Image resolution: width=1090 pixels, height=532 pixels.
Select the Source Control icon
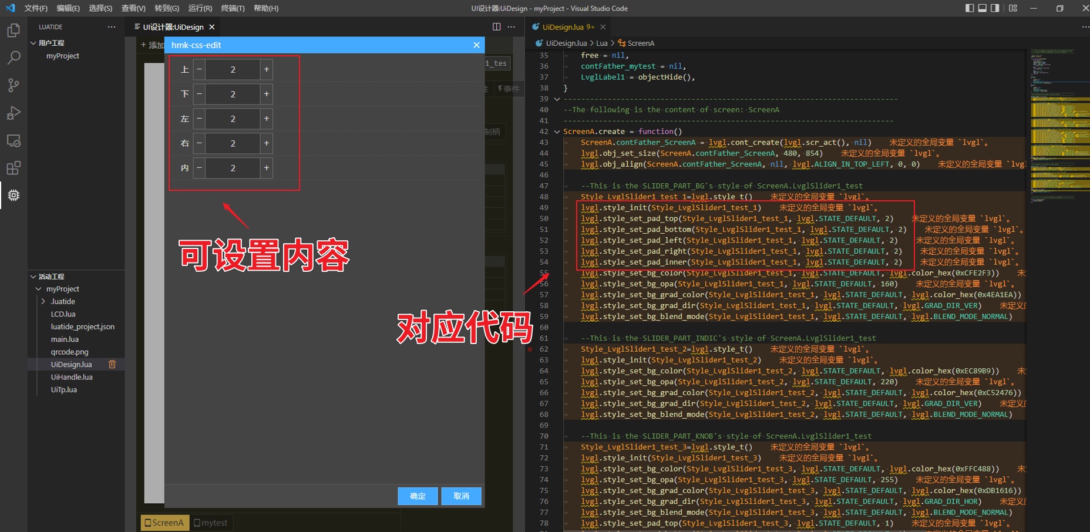13,85
